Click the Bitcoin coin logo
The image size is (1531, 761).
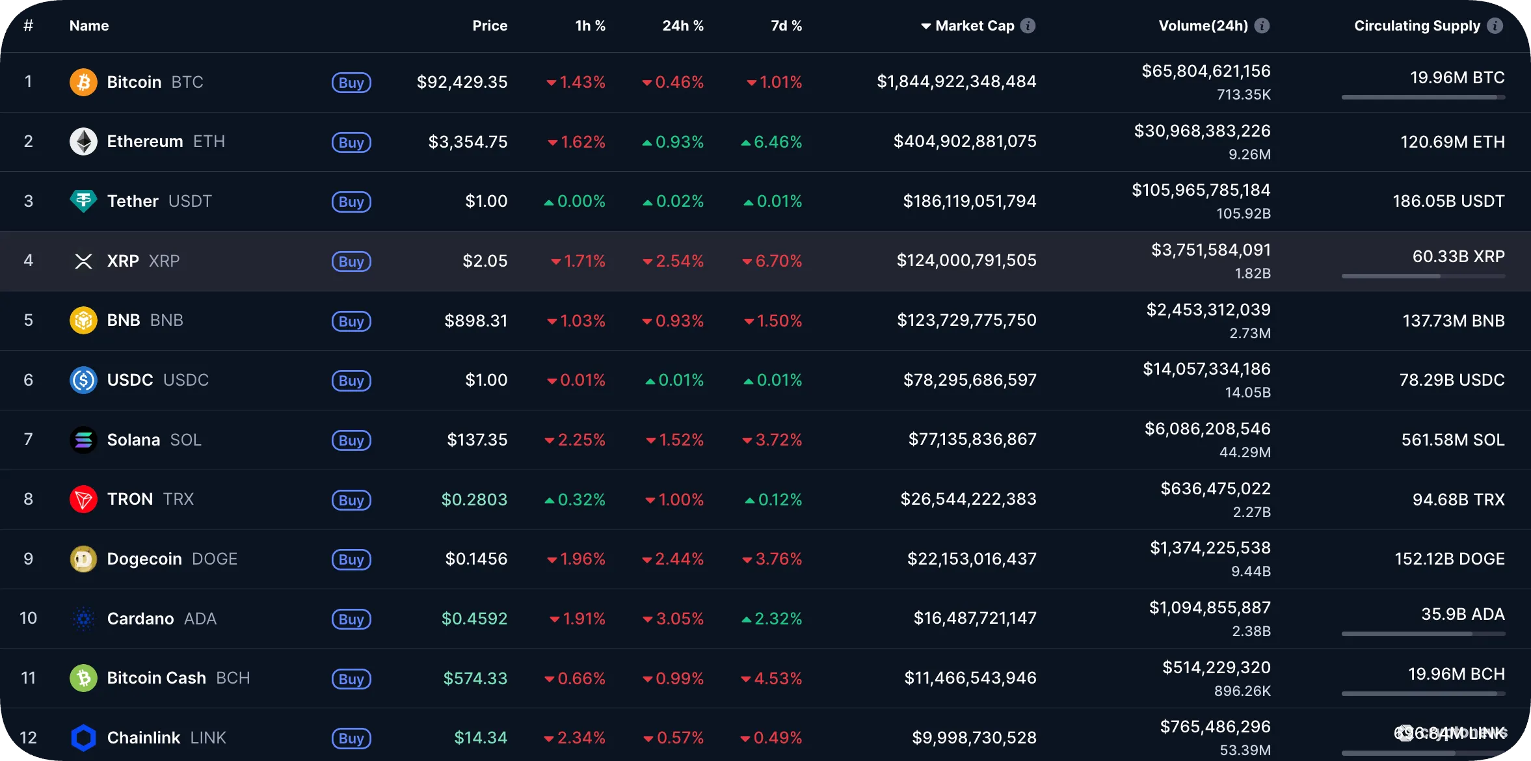click(x=83, y=82)
